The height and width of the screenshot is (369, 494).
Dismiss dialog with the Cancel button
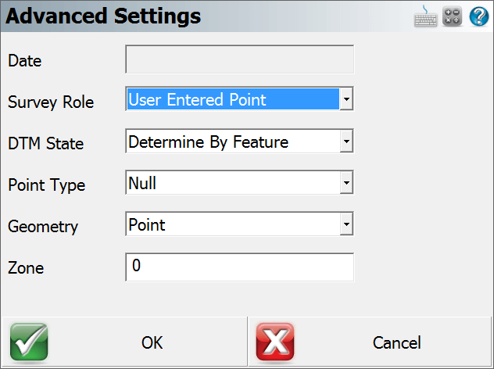[x=370, y=342]
